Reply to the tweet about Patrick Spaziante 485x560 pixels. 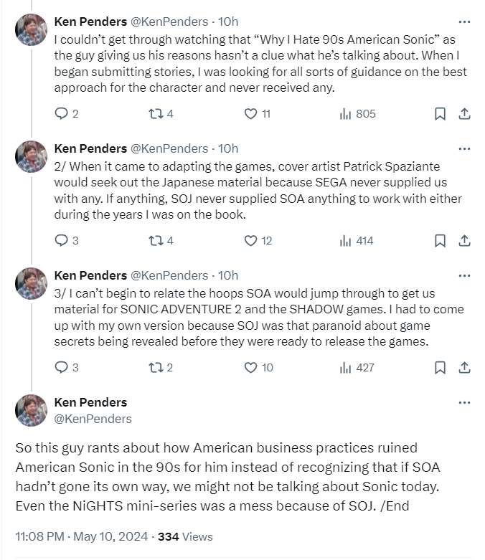tap(62, 240)
